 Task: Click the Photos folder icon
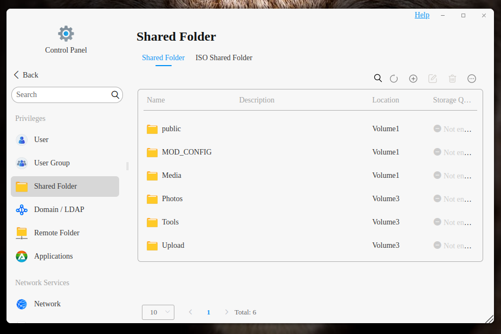pos(152,199)
